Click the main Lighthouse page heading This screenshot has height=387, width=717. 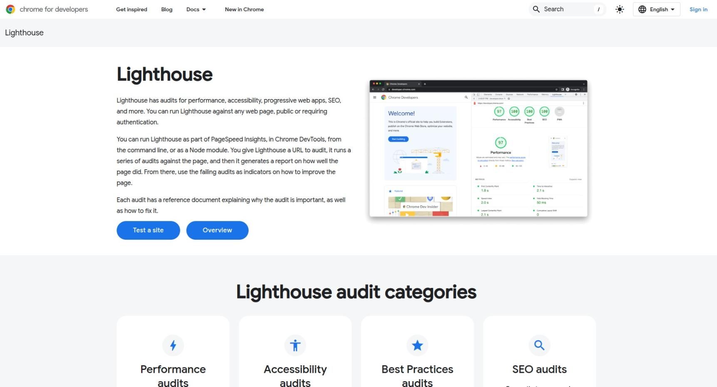pos(164,74)
